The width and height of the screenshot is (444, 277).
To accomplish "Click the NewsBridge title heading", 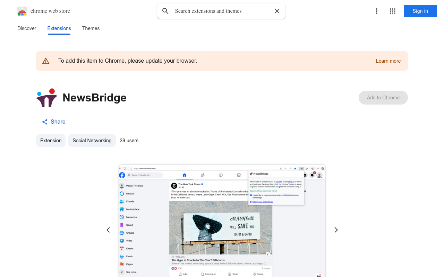I will [94, 98].
